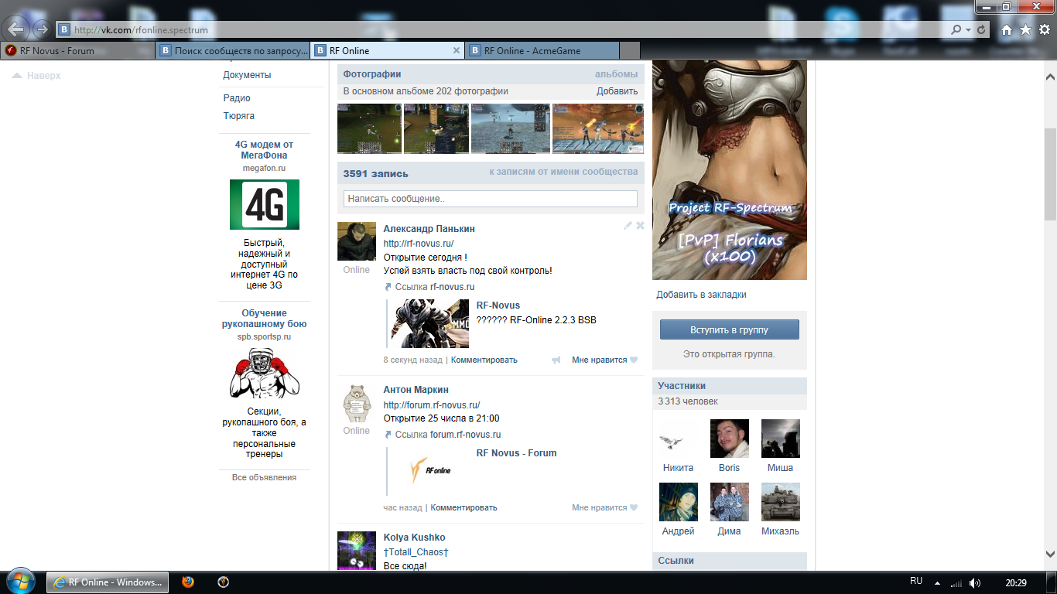Open к записям от имени сообщества link
Viewport: 1057px width, 594px height.
tap(563, 172)
